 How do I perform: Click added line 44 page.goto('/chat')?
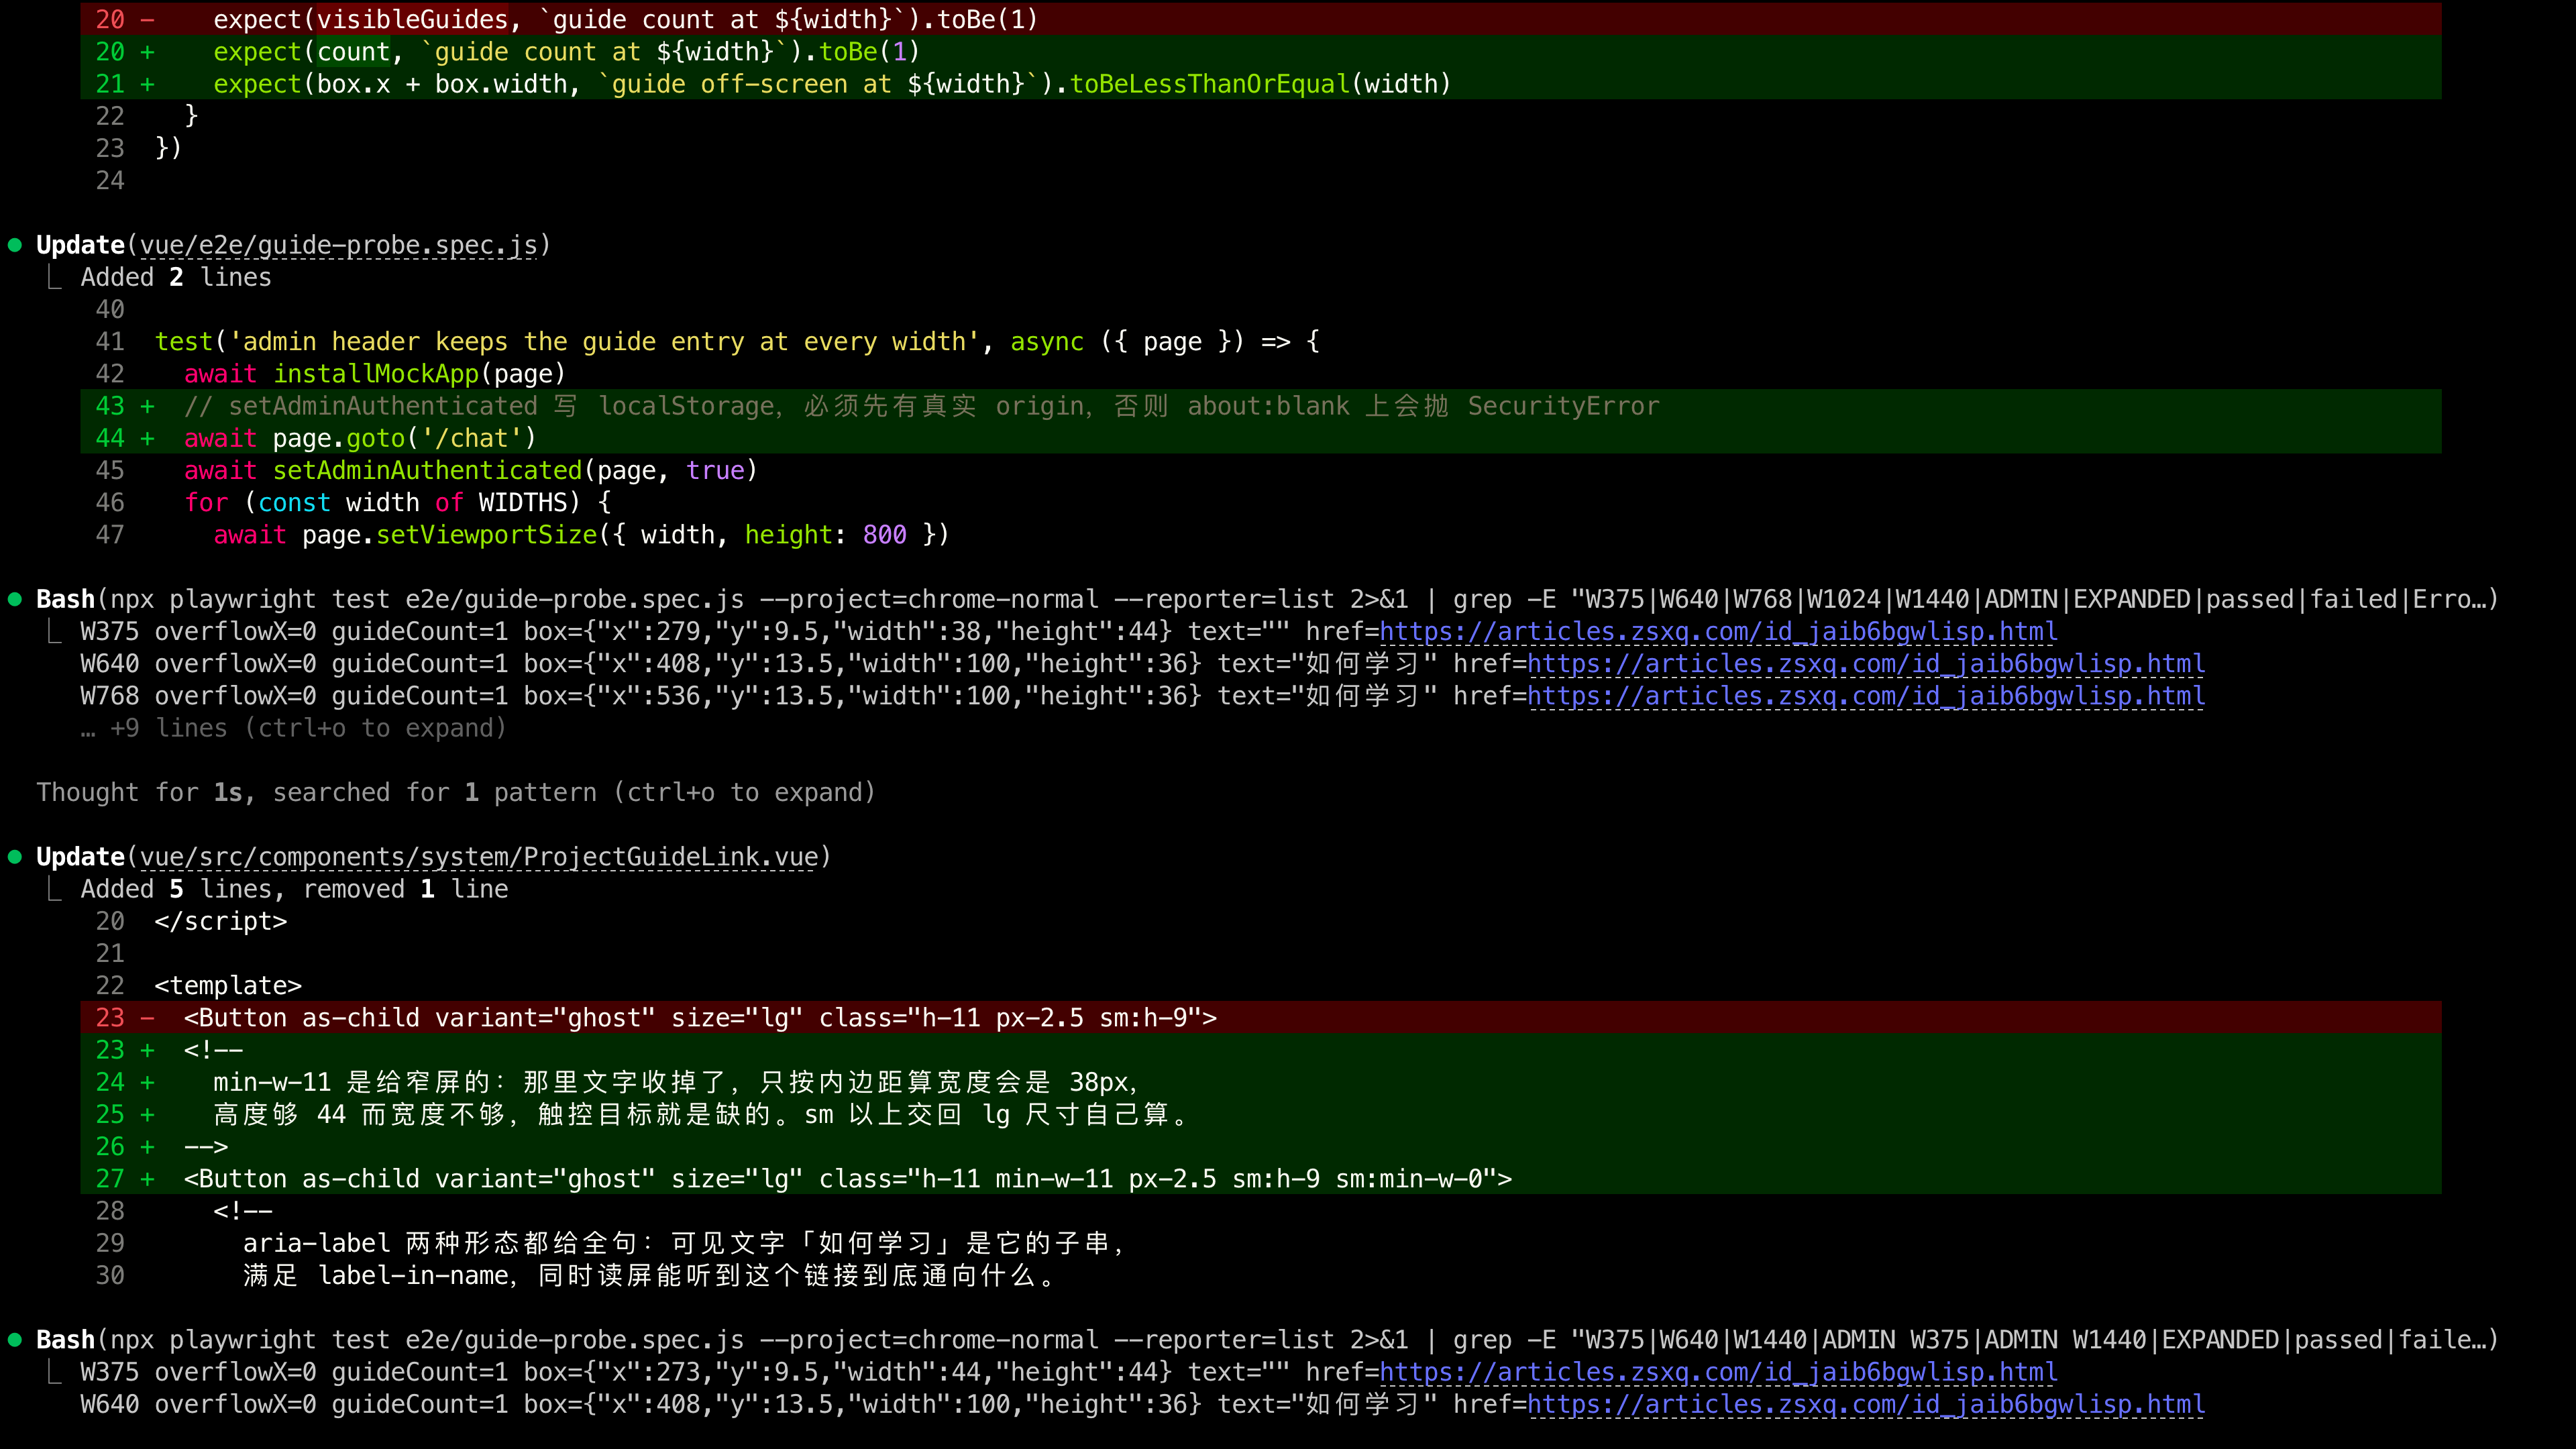pyautogui.click(x=1260, y=438)
